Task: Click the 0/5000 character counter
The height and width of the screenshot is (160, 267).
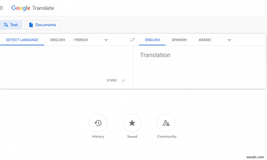Action: point(111,80)
